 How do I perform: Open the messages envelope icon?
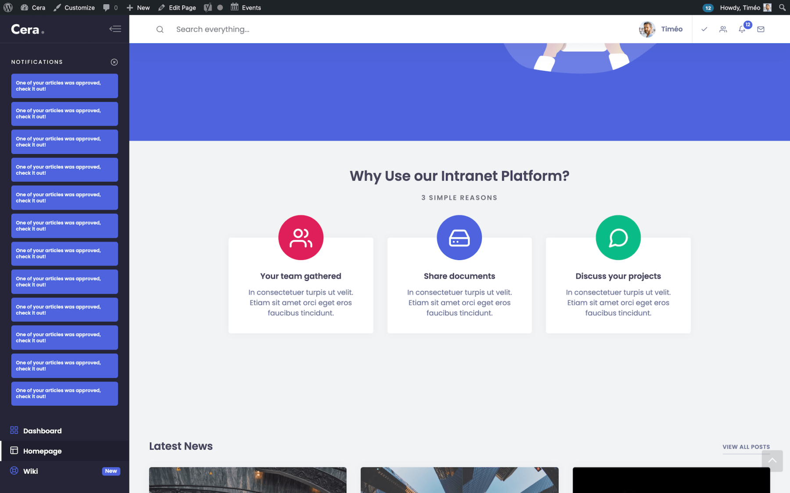[761, 29]
